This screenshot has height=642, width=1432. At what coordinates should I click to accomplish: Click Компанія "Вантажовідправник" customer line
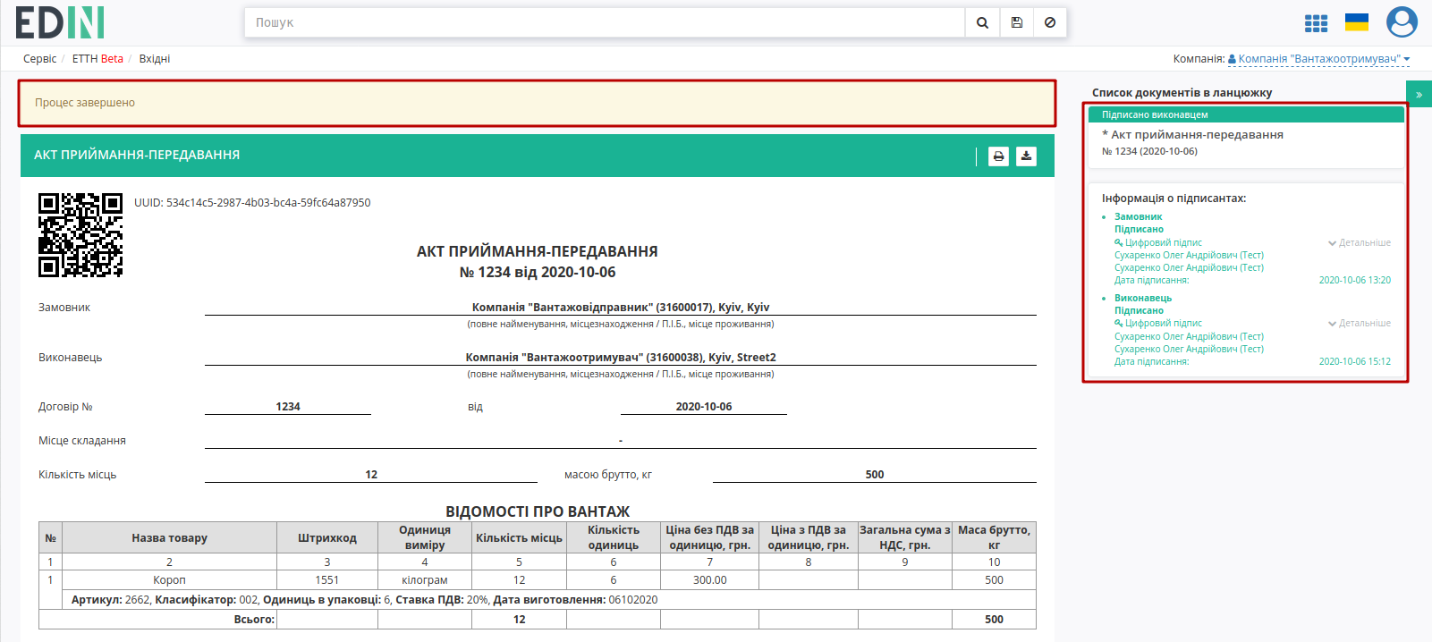[x=621, y=307]
